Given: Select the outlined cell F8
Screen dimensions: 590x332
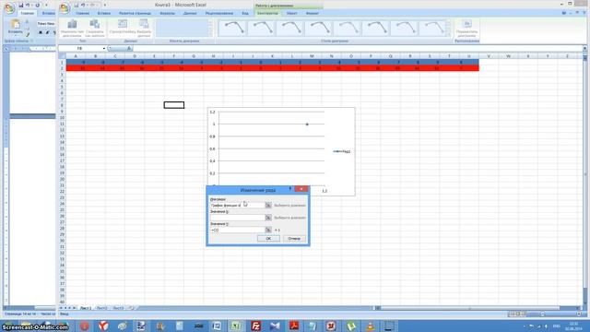Looking at the screenshot, I should pos(174,105).
